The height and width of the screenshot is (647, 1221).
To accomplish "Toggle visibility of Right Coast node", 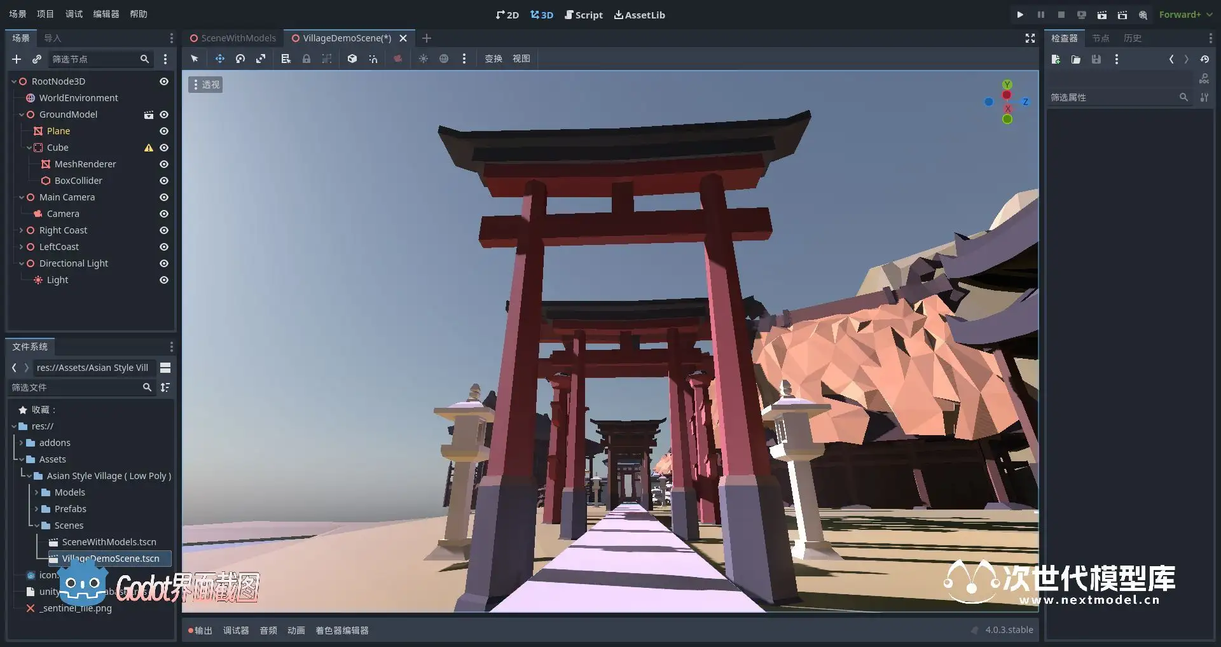I will coord(163,230).
